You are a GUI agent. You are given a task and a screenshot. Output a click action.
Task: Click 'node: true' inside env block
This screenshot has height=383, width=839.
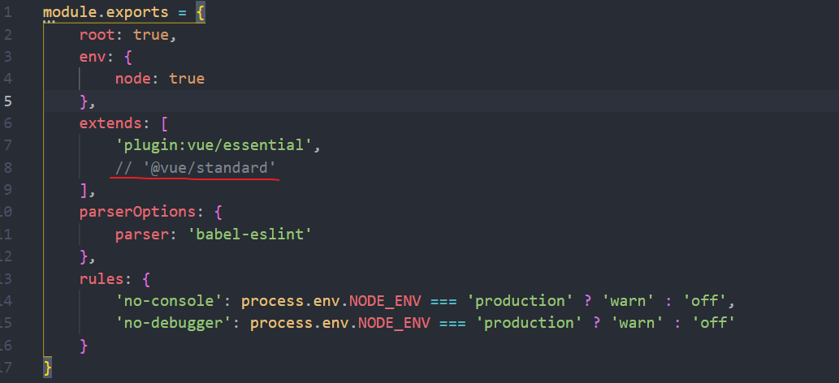pos(159,80)
